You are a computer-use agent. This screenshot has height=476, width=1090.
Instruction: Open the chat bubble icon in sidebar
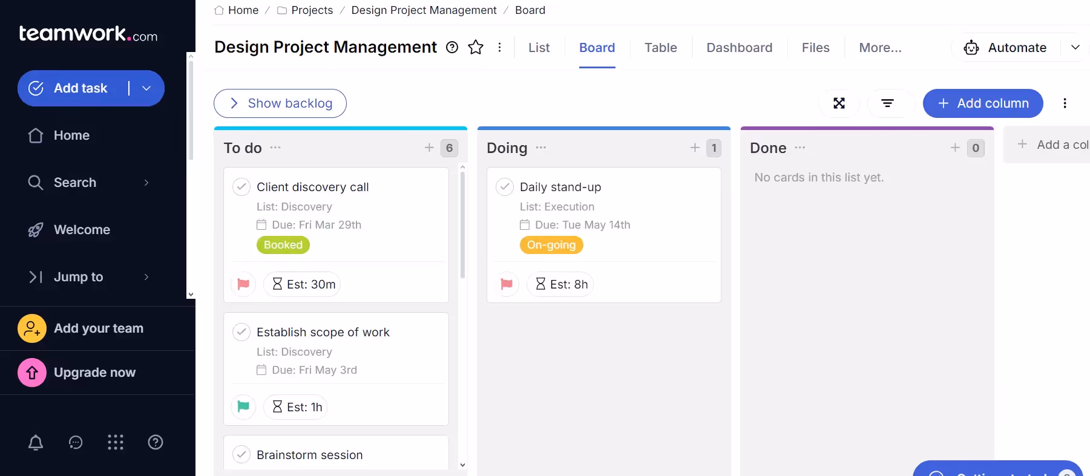pos(76,443)
